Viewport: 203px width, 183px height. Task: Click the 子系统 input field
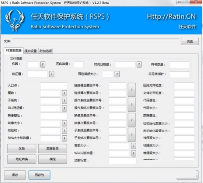pyautogui.click(x=50, y=101)
